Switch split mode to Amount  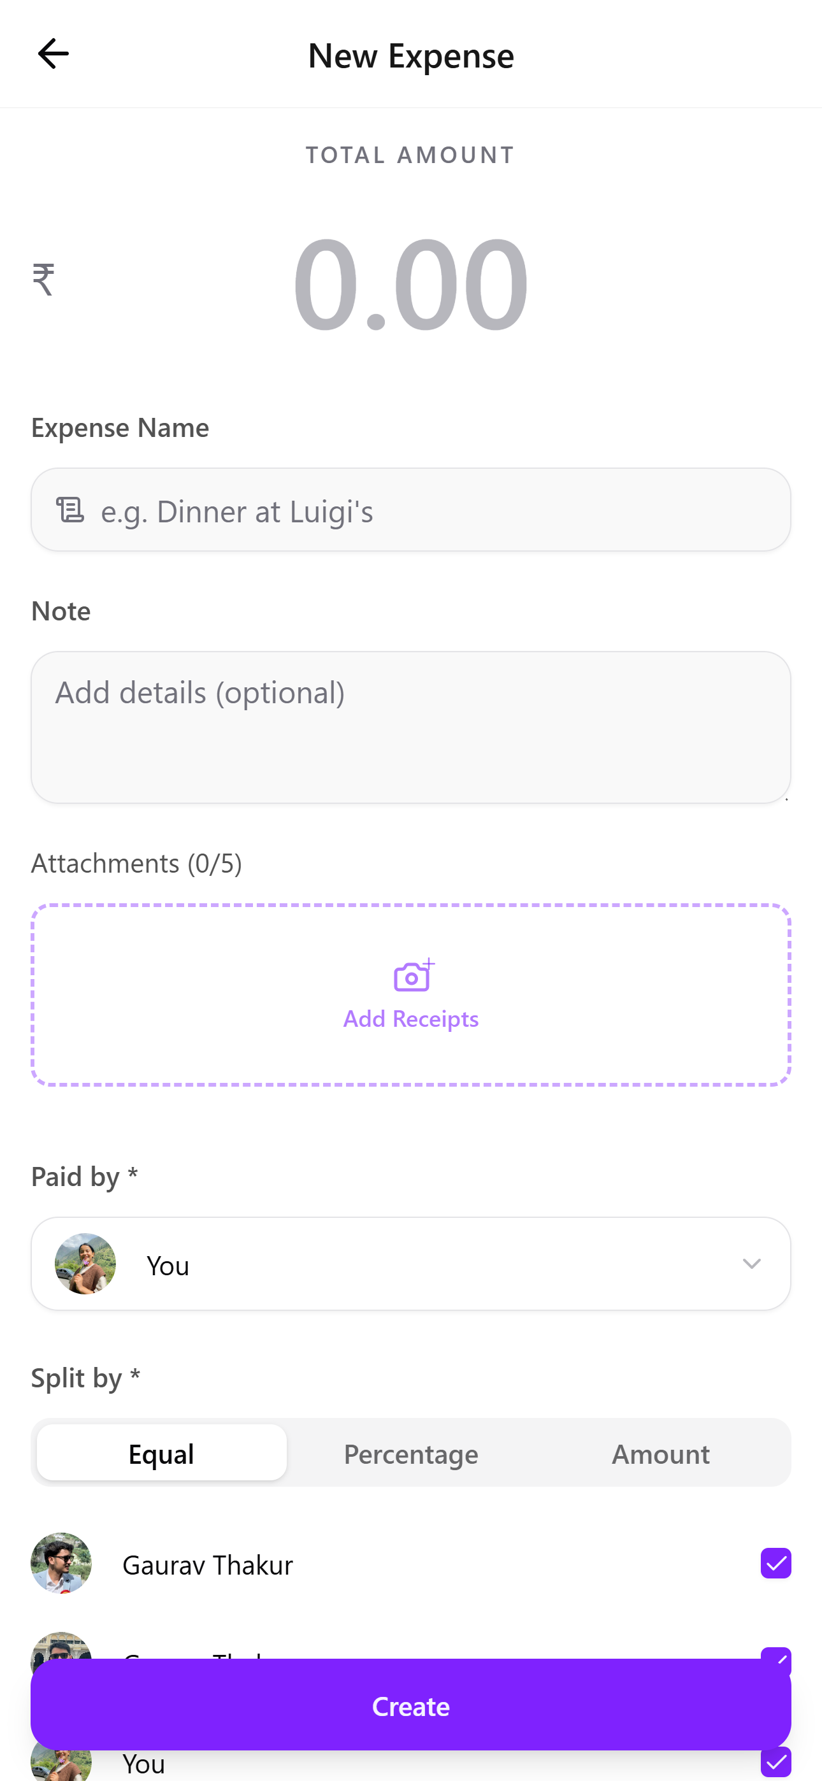660,1454
